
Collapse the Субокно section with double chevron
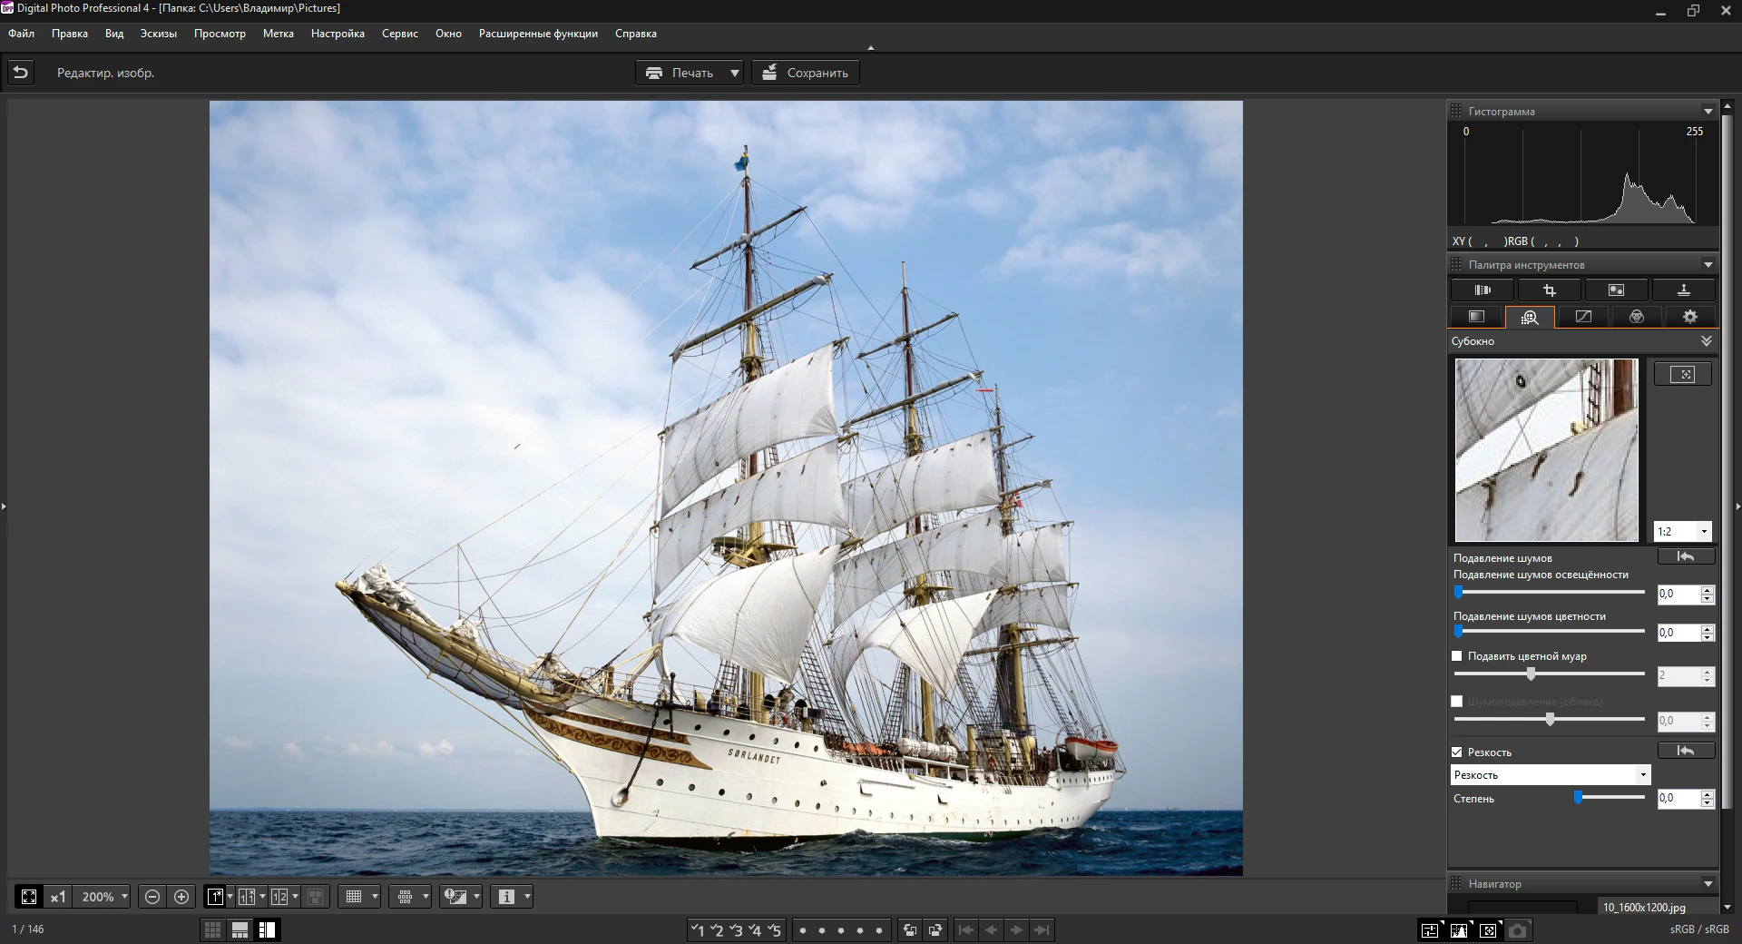pyautogui.click(x=1708, y=340)
